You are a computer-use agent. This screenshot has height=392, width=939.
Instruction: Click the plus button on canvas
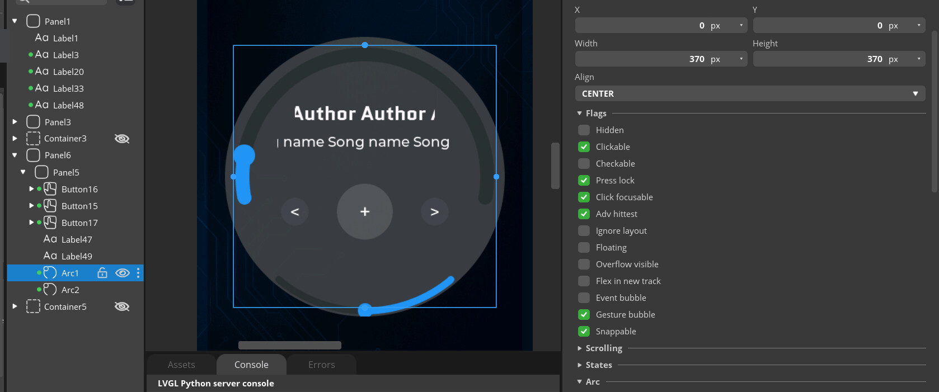tap(365, 212)
